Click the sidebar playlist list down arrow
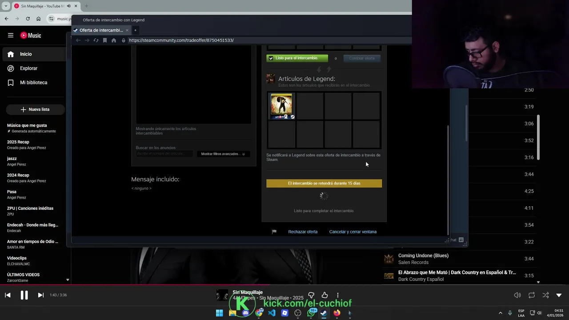Screen dimensions: 569x320 (x=68, y=280)
